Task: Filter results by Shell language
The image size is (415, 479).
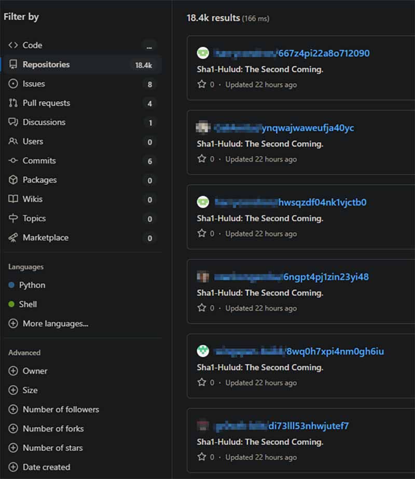Action: click(x=27, y=305)
